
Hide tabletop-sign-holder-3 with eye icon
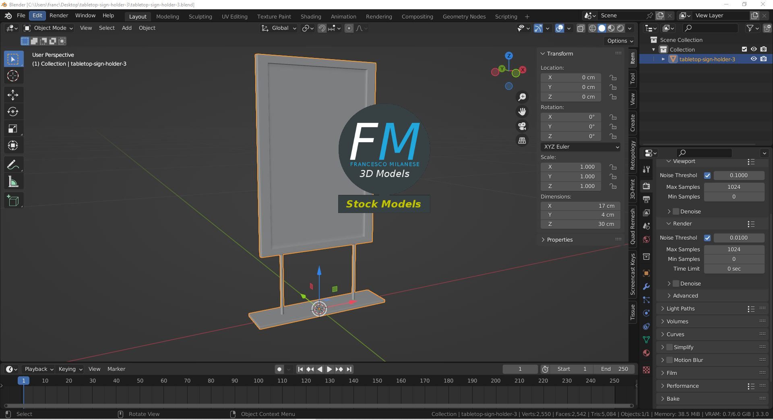754,59
